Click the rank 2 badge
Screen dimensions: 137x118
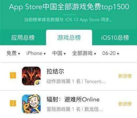13,103
